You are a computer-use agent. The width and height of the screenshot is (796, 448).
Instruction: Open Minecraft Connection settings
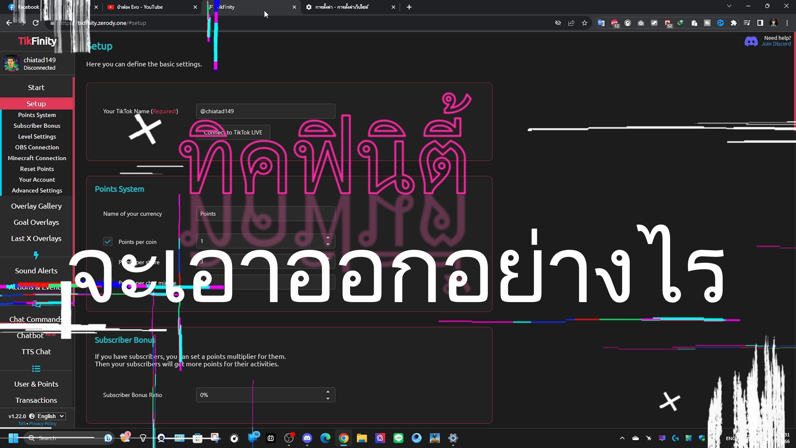pyautogui.click(x=37, y=158)
